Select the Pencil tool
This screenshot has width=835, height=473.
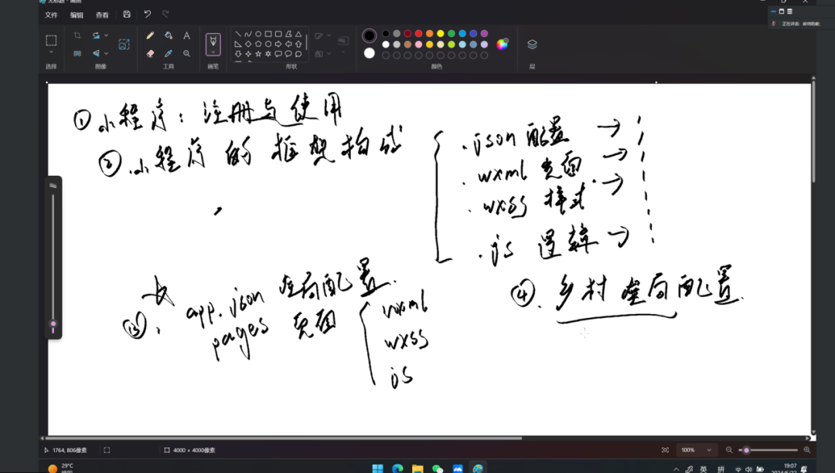(150, 35)
